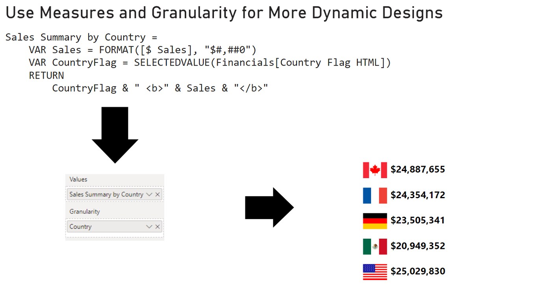Expand Sales Summary by Country chevron
Viewport: 538px width, 302px height.
tap(149, 194)
